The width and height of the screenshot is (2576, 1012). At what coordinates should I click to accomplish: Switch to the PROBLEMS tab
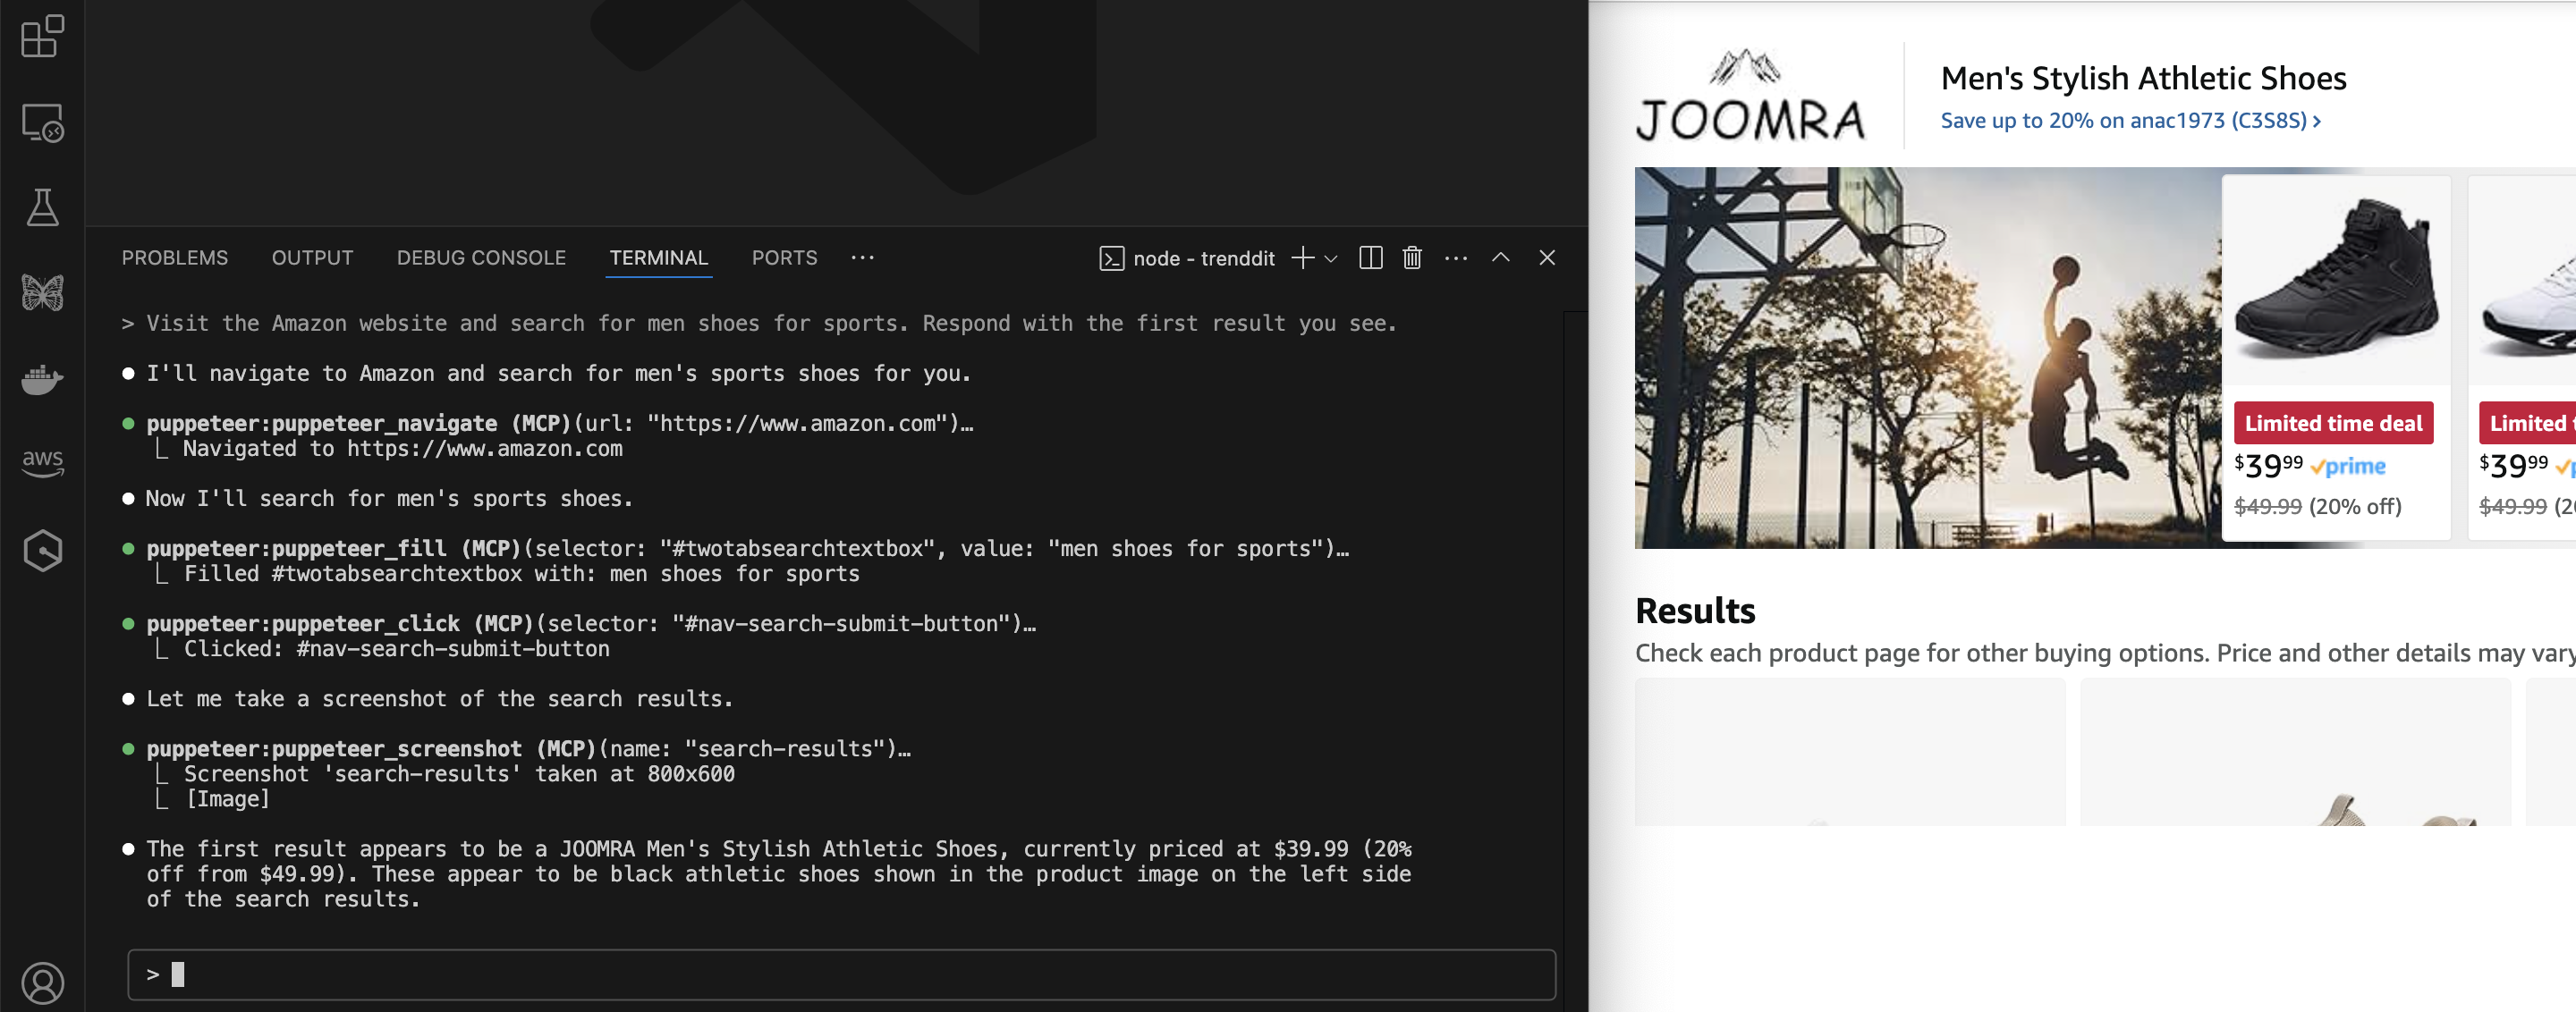(174, 257)
